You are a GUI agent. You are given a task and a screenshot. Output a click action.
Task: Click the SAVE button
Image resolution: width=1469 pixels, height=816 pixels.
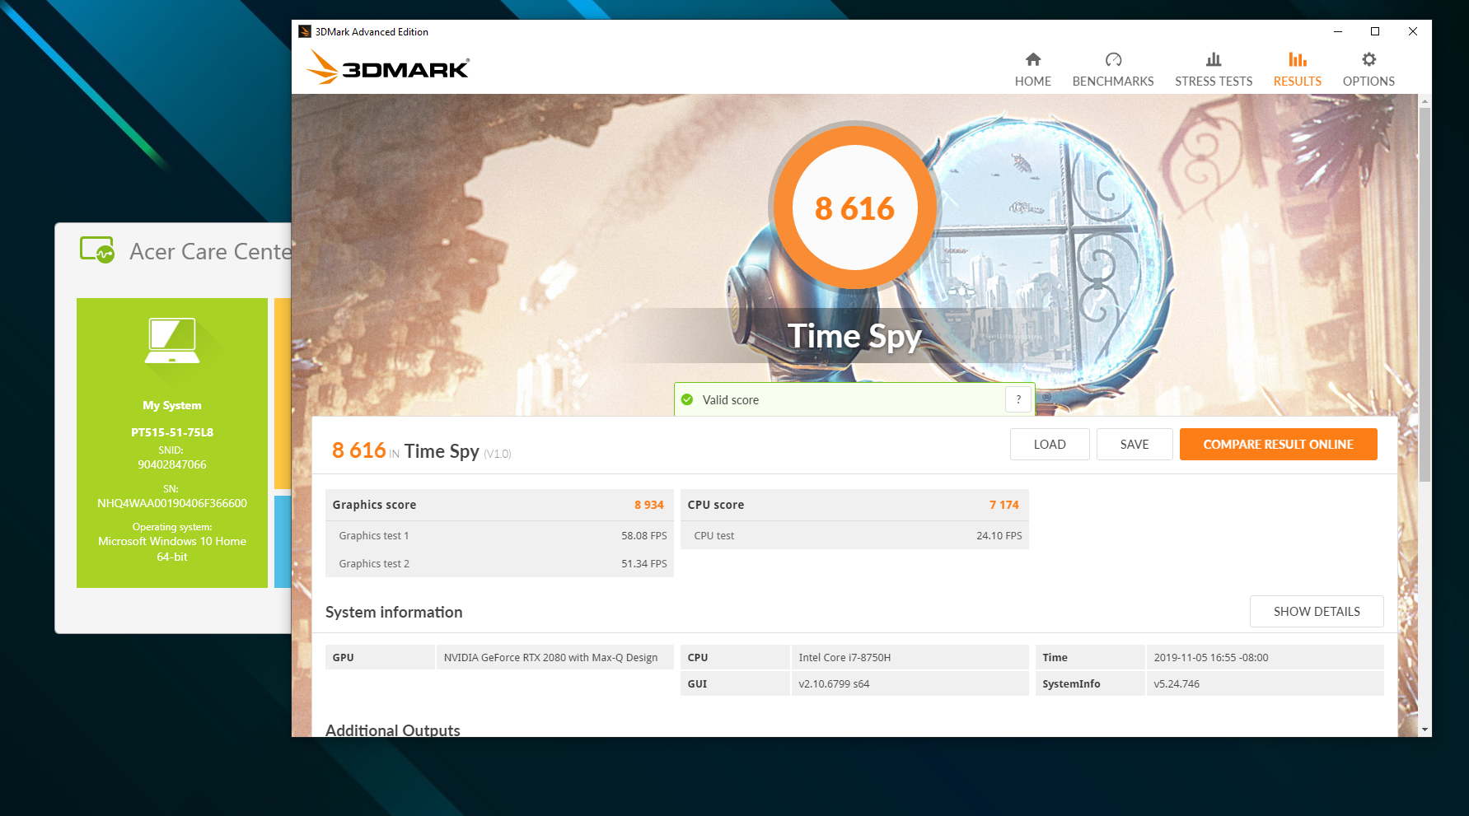1134,445
